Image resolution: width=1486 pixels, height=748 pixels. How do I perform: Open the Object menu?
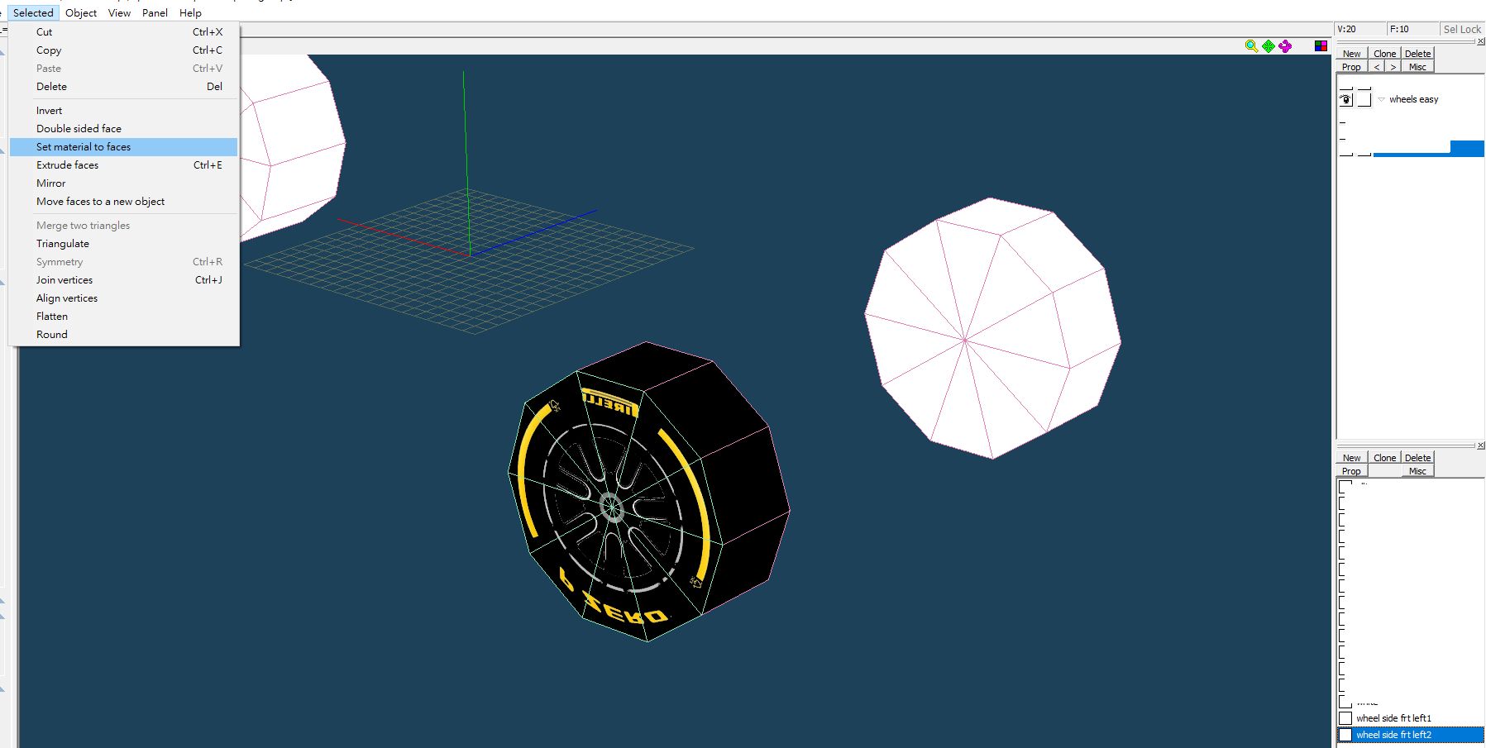point(81,12)
